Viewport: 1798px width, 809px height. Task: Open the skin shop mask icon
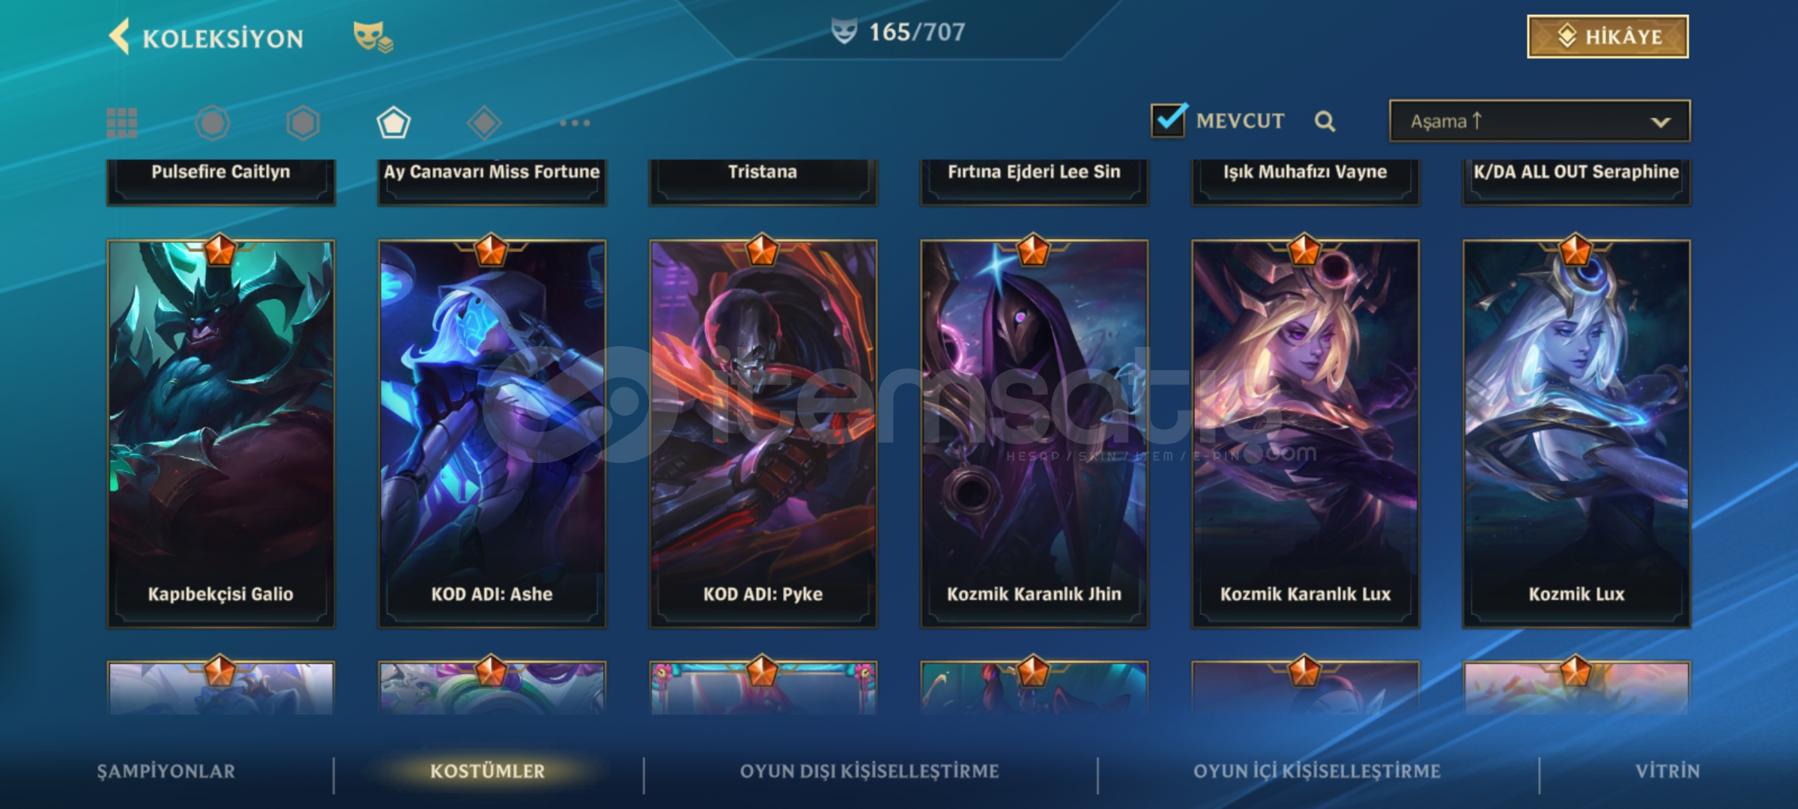(x=372, y=37)
